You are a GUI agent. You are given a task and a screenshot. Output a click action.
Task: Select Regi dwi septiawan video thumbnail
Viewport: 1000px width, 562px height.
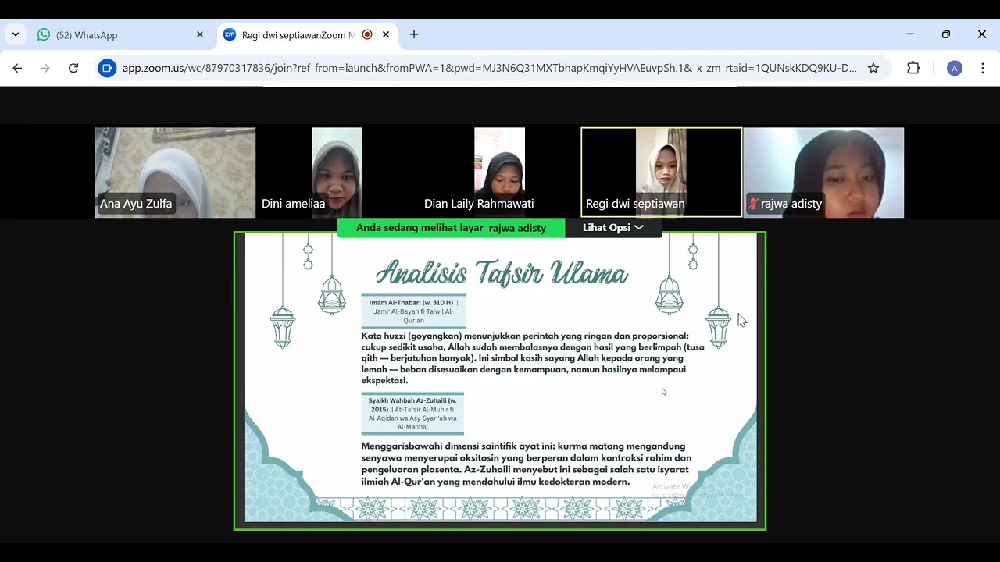(x=662, y=173)
